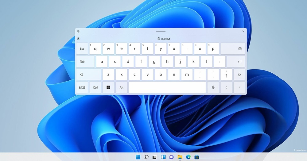Move cursor right with arrow key
Image resolution: width=307 pixels, height=161 pixels.
[239, 87]
